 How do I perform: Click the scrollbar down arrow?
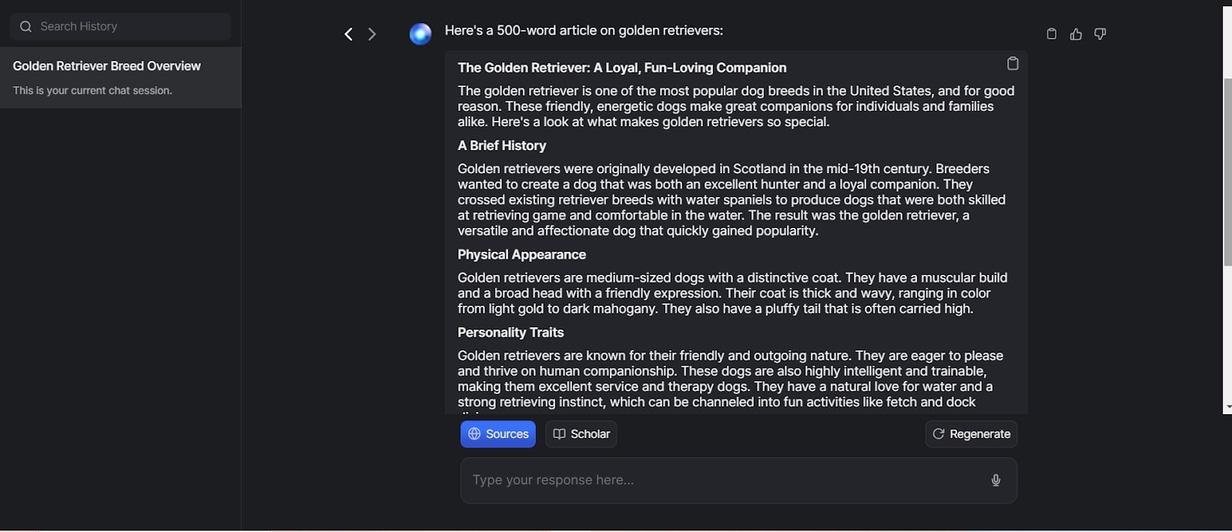click(1227, 407)
